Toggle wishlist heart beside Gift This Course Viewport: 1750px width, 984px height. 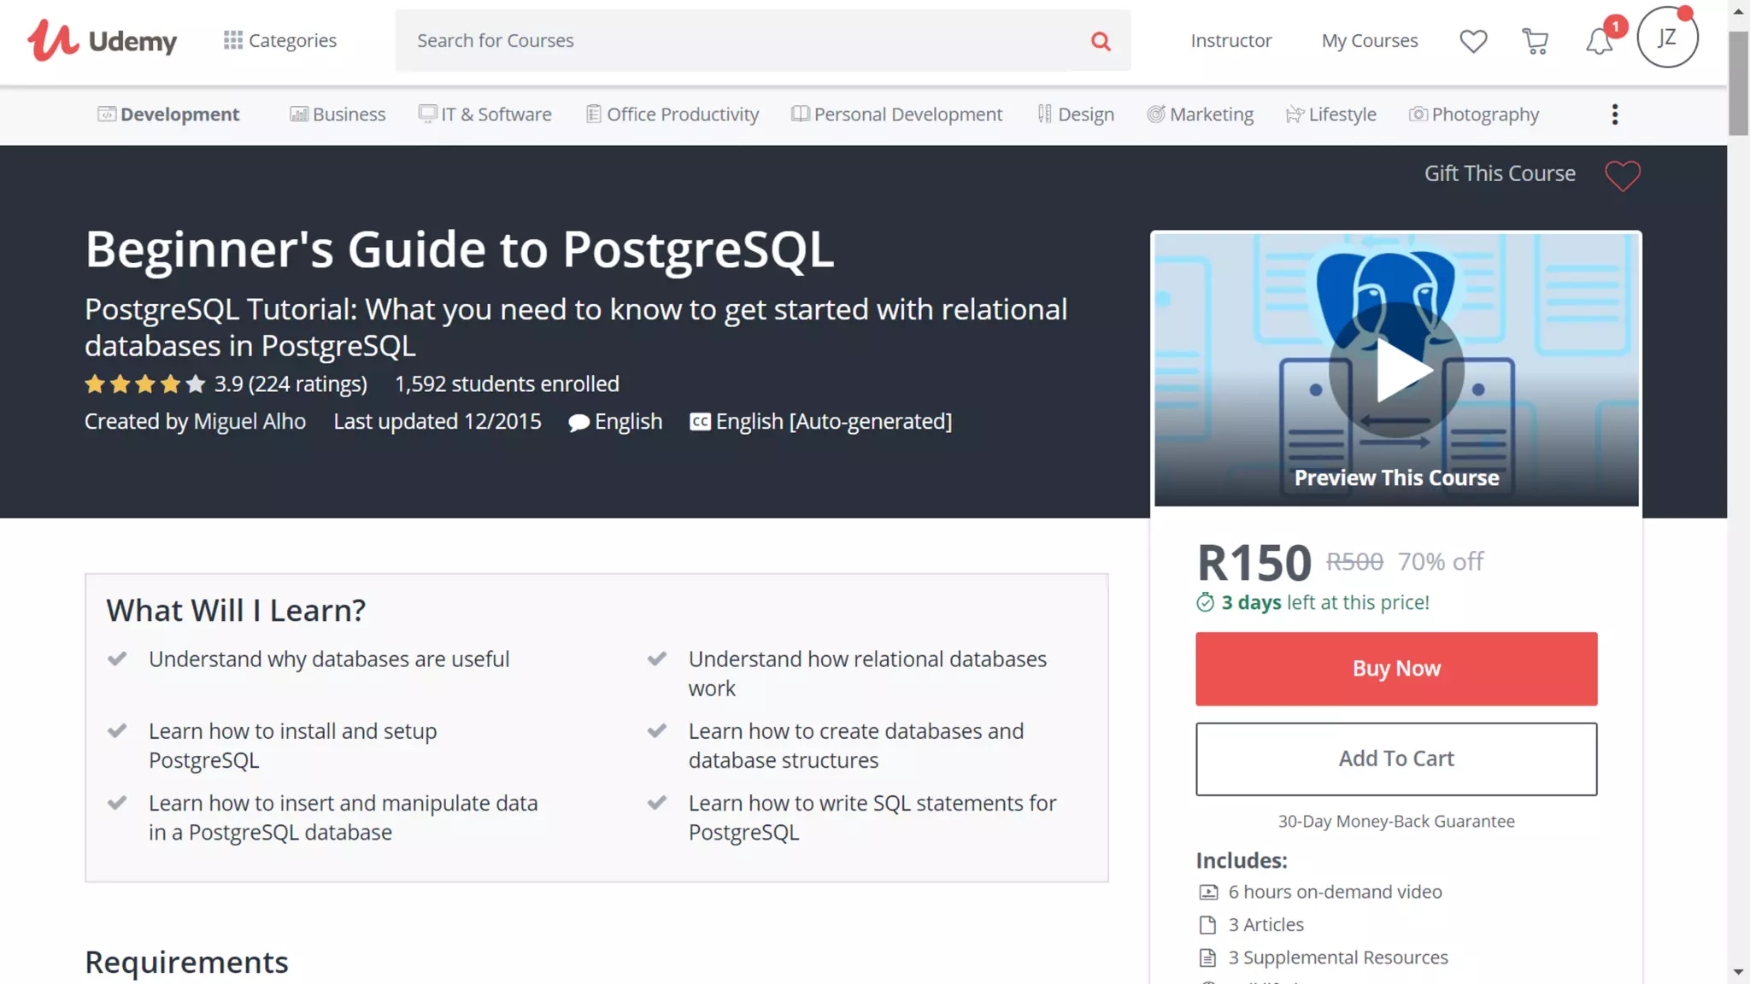point(1622,176)
